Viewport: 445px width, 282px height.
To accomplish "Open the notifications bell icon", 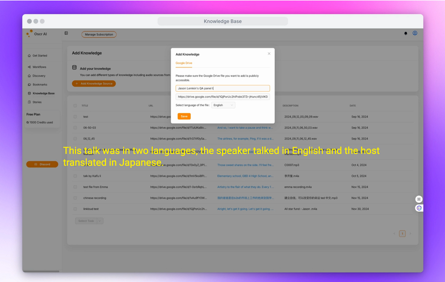I will pos(406,33).
